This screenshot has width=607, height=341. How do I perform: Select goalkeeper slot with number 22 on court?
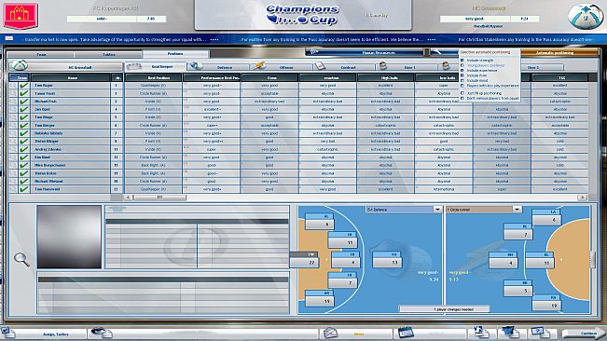[x=304, y=259]
